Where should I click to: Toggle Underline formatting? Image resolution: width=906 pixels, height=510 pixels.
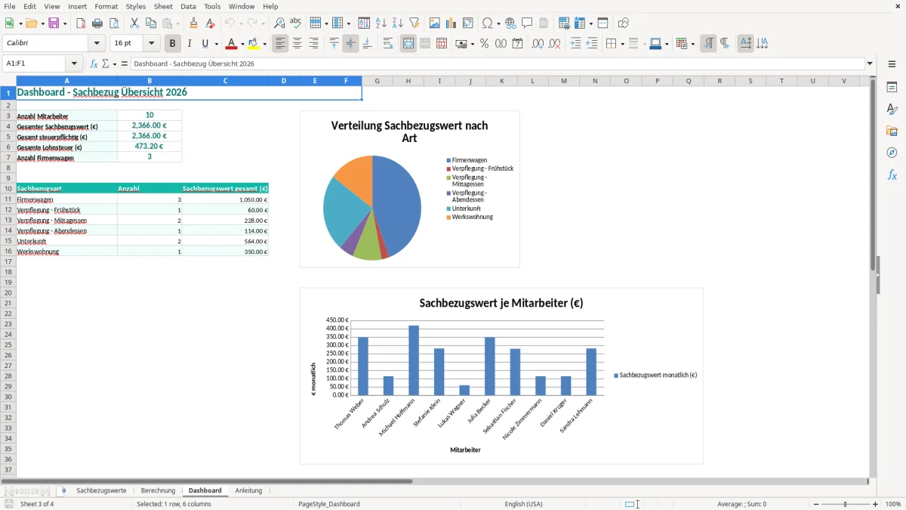(205, 44)
